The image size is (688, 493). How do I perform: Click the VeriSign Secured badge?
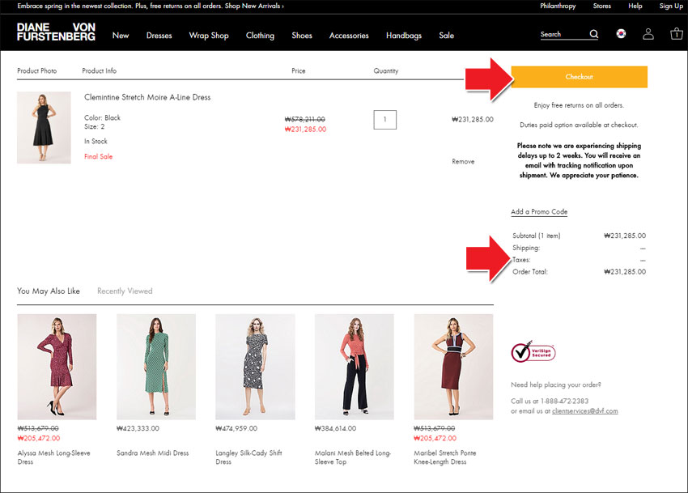click(533, 352)
